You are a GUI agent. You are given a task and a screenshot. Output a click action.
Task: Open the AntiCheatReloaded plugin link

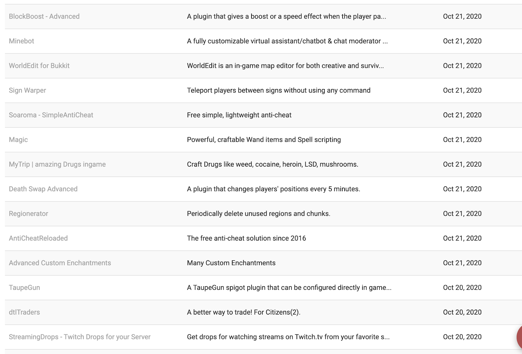[x=38, y=238]
